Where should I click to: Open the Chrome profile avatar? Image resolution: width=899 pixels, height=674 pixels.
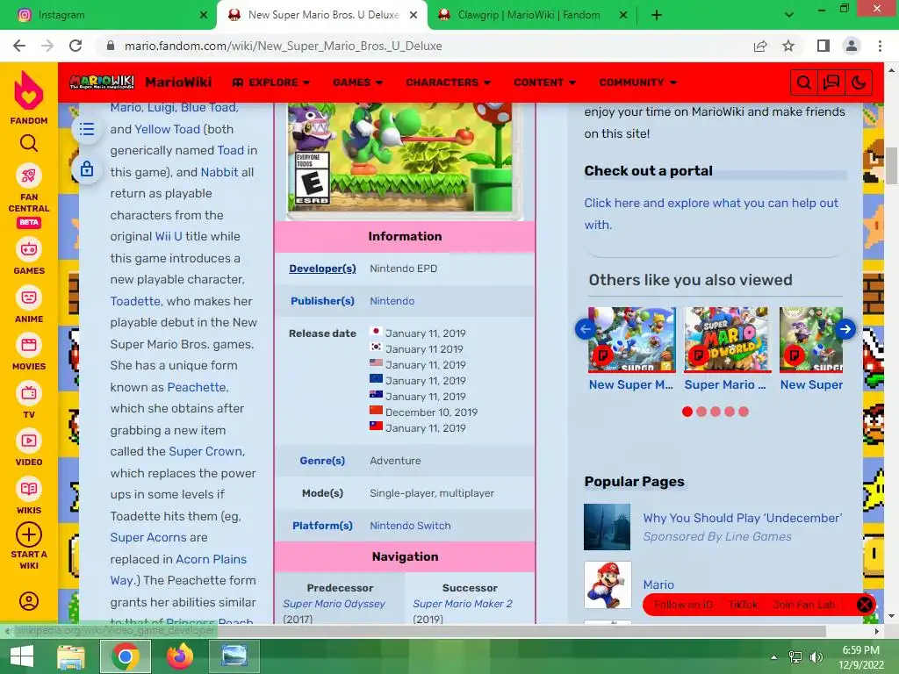tap(852, 46)
